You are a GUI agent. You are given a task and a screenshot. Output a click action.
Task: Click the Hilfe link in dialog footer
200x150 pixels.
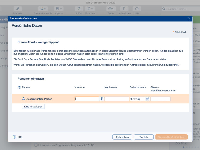tap(17, 137)
